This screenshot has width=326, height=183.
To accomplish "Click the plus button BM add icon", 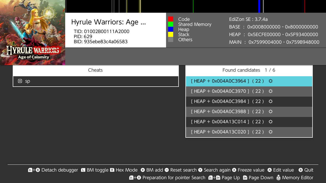I will pos(143,170).
